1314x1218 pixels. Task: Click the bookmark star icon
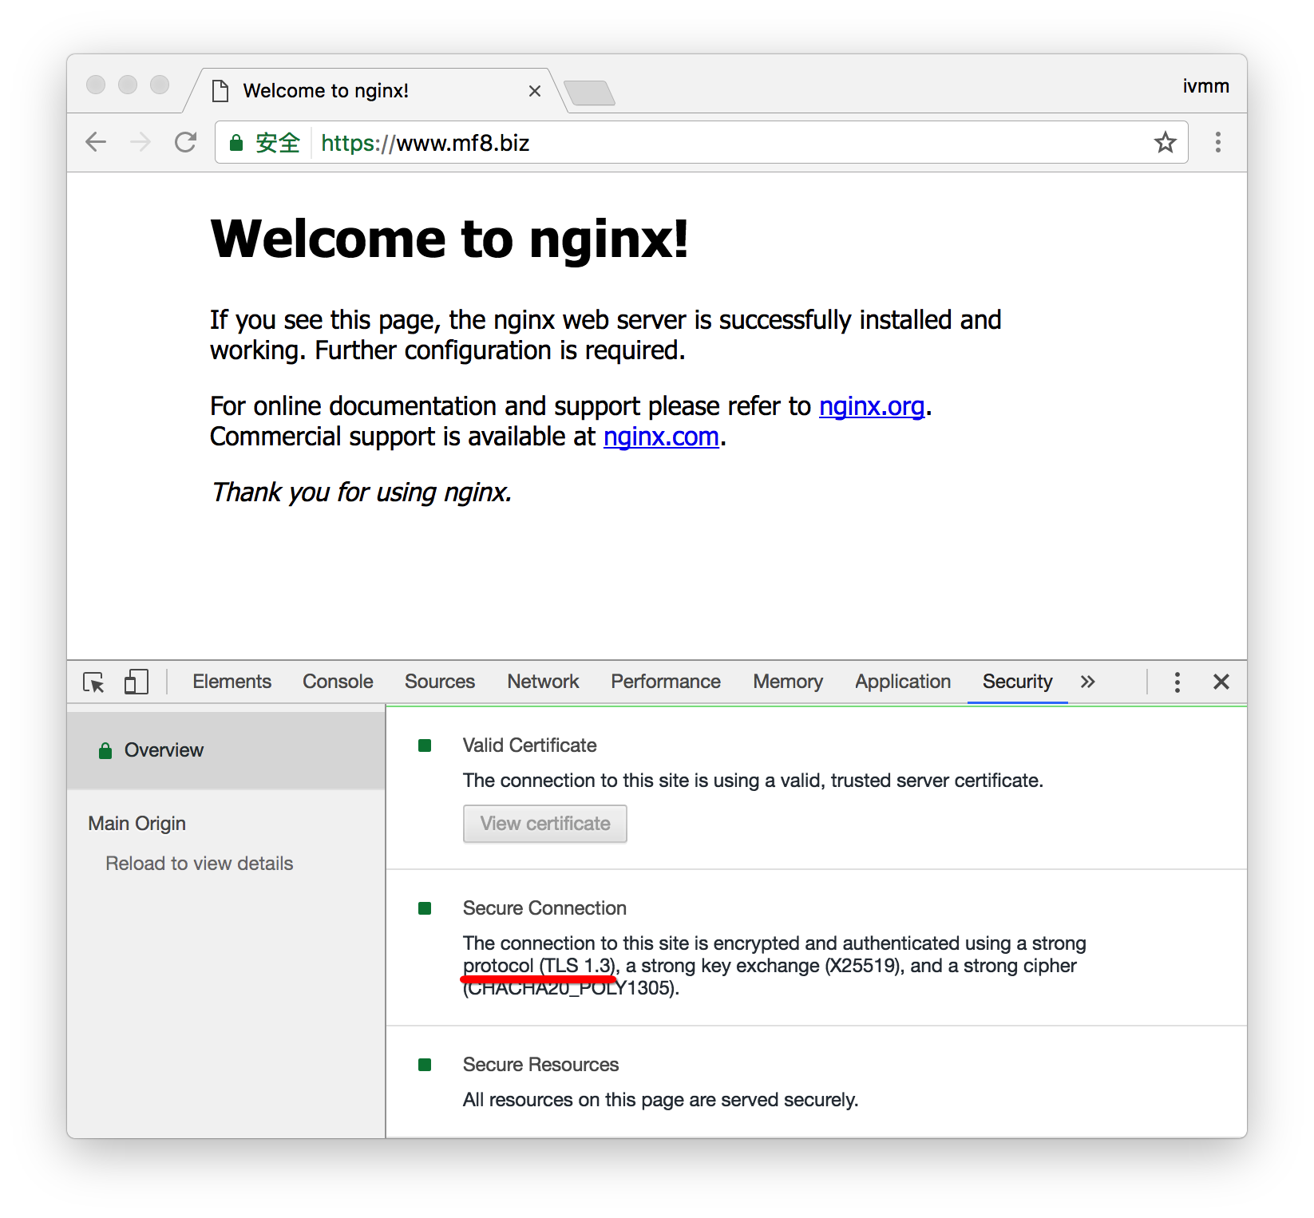1166,142
